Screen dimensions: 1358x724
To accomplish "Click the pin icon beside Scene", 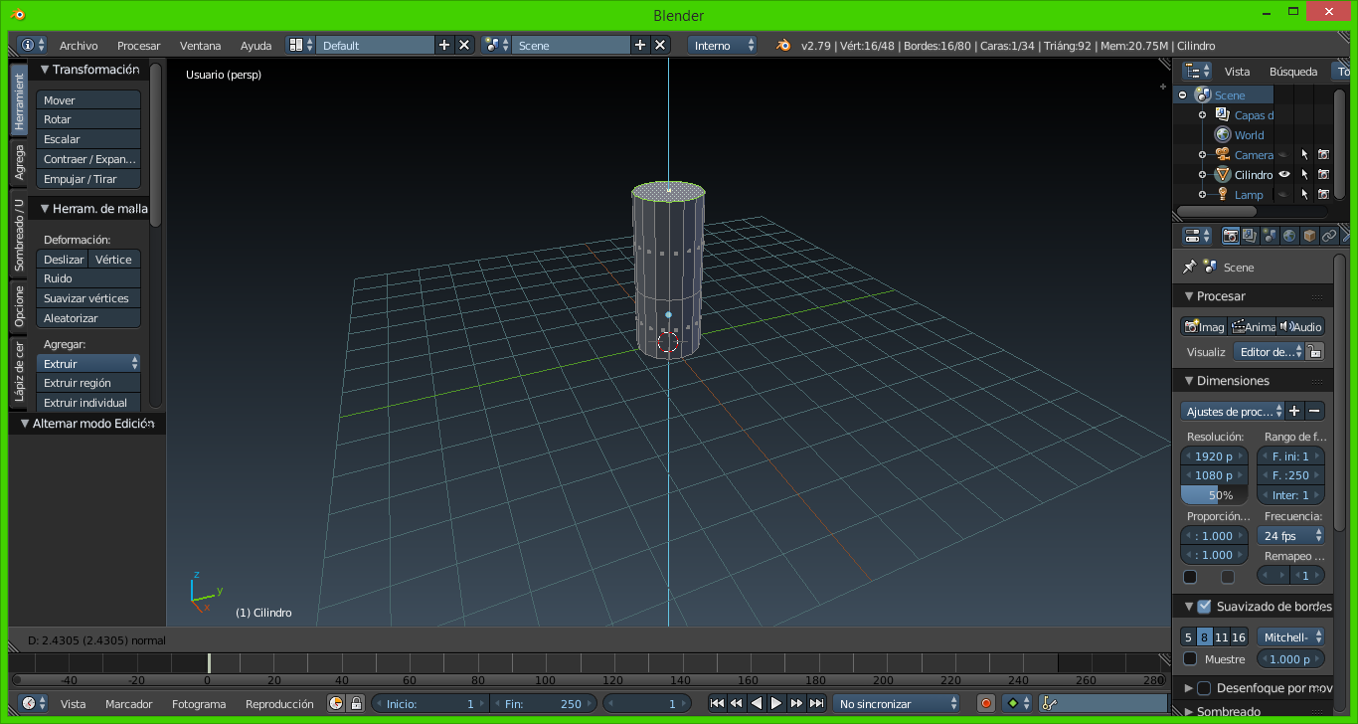I will (x=1189, y=268).
